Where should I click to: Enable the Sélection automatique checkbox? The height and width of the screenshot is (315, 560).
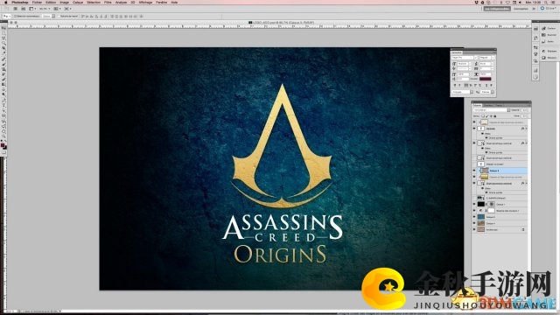tap(15, 16)
